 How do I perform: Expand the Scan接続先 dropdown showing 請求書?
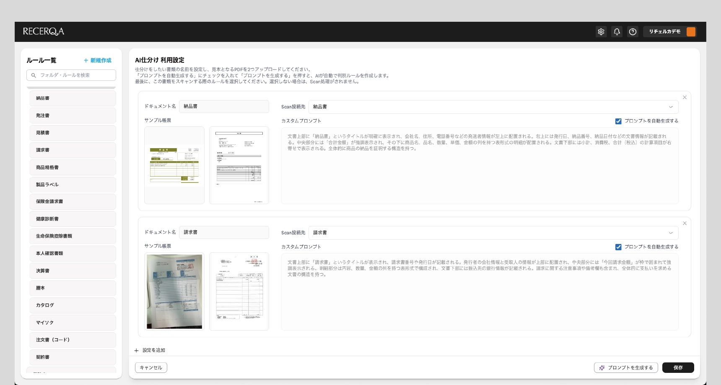[x=493, y=233]
